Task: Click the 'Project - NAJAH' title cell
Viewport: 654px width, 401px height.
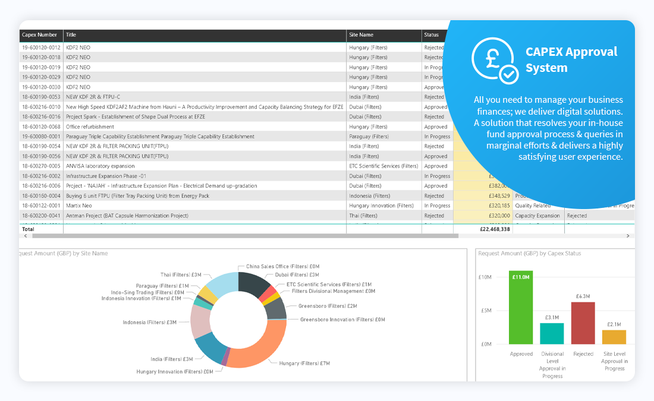Action: (161, 186)
